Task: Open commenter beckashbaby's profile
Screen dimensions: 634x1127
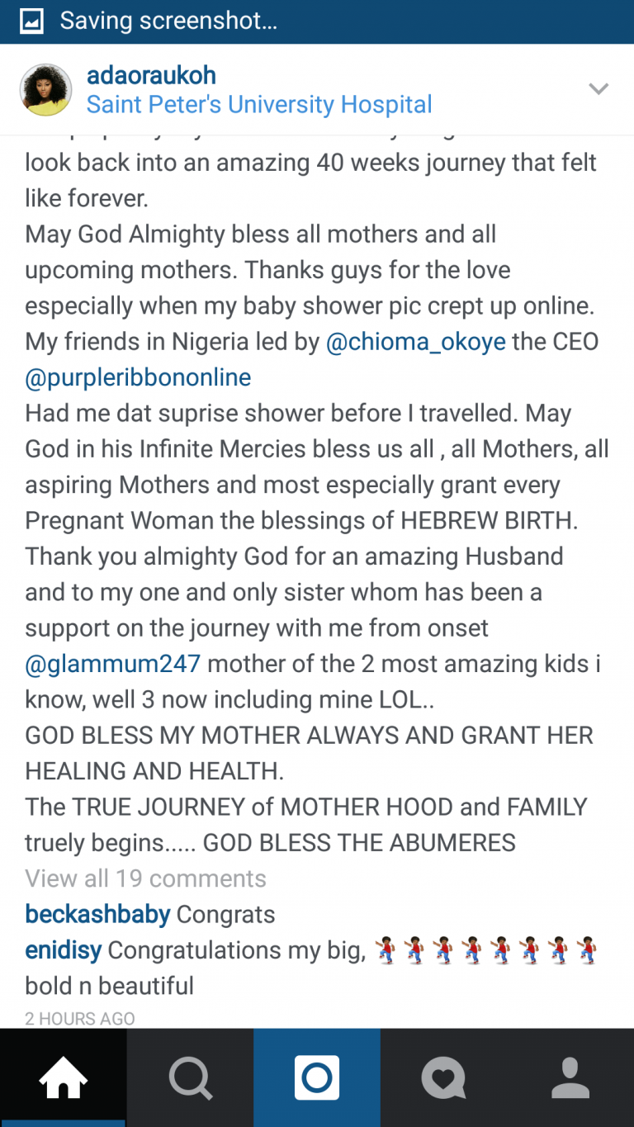Action: click(97, 914)
